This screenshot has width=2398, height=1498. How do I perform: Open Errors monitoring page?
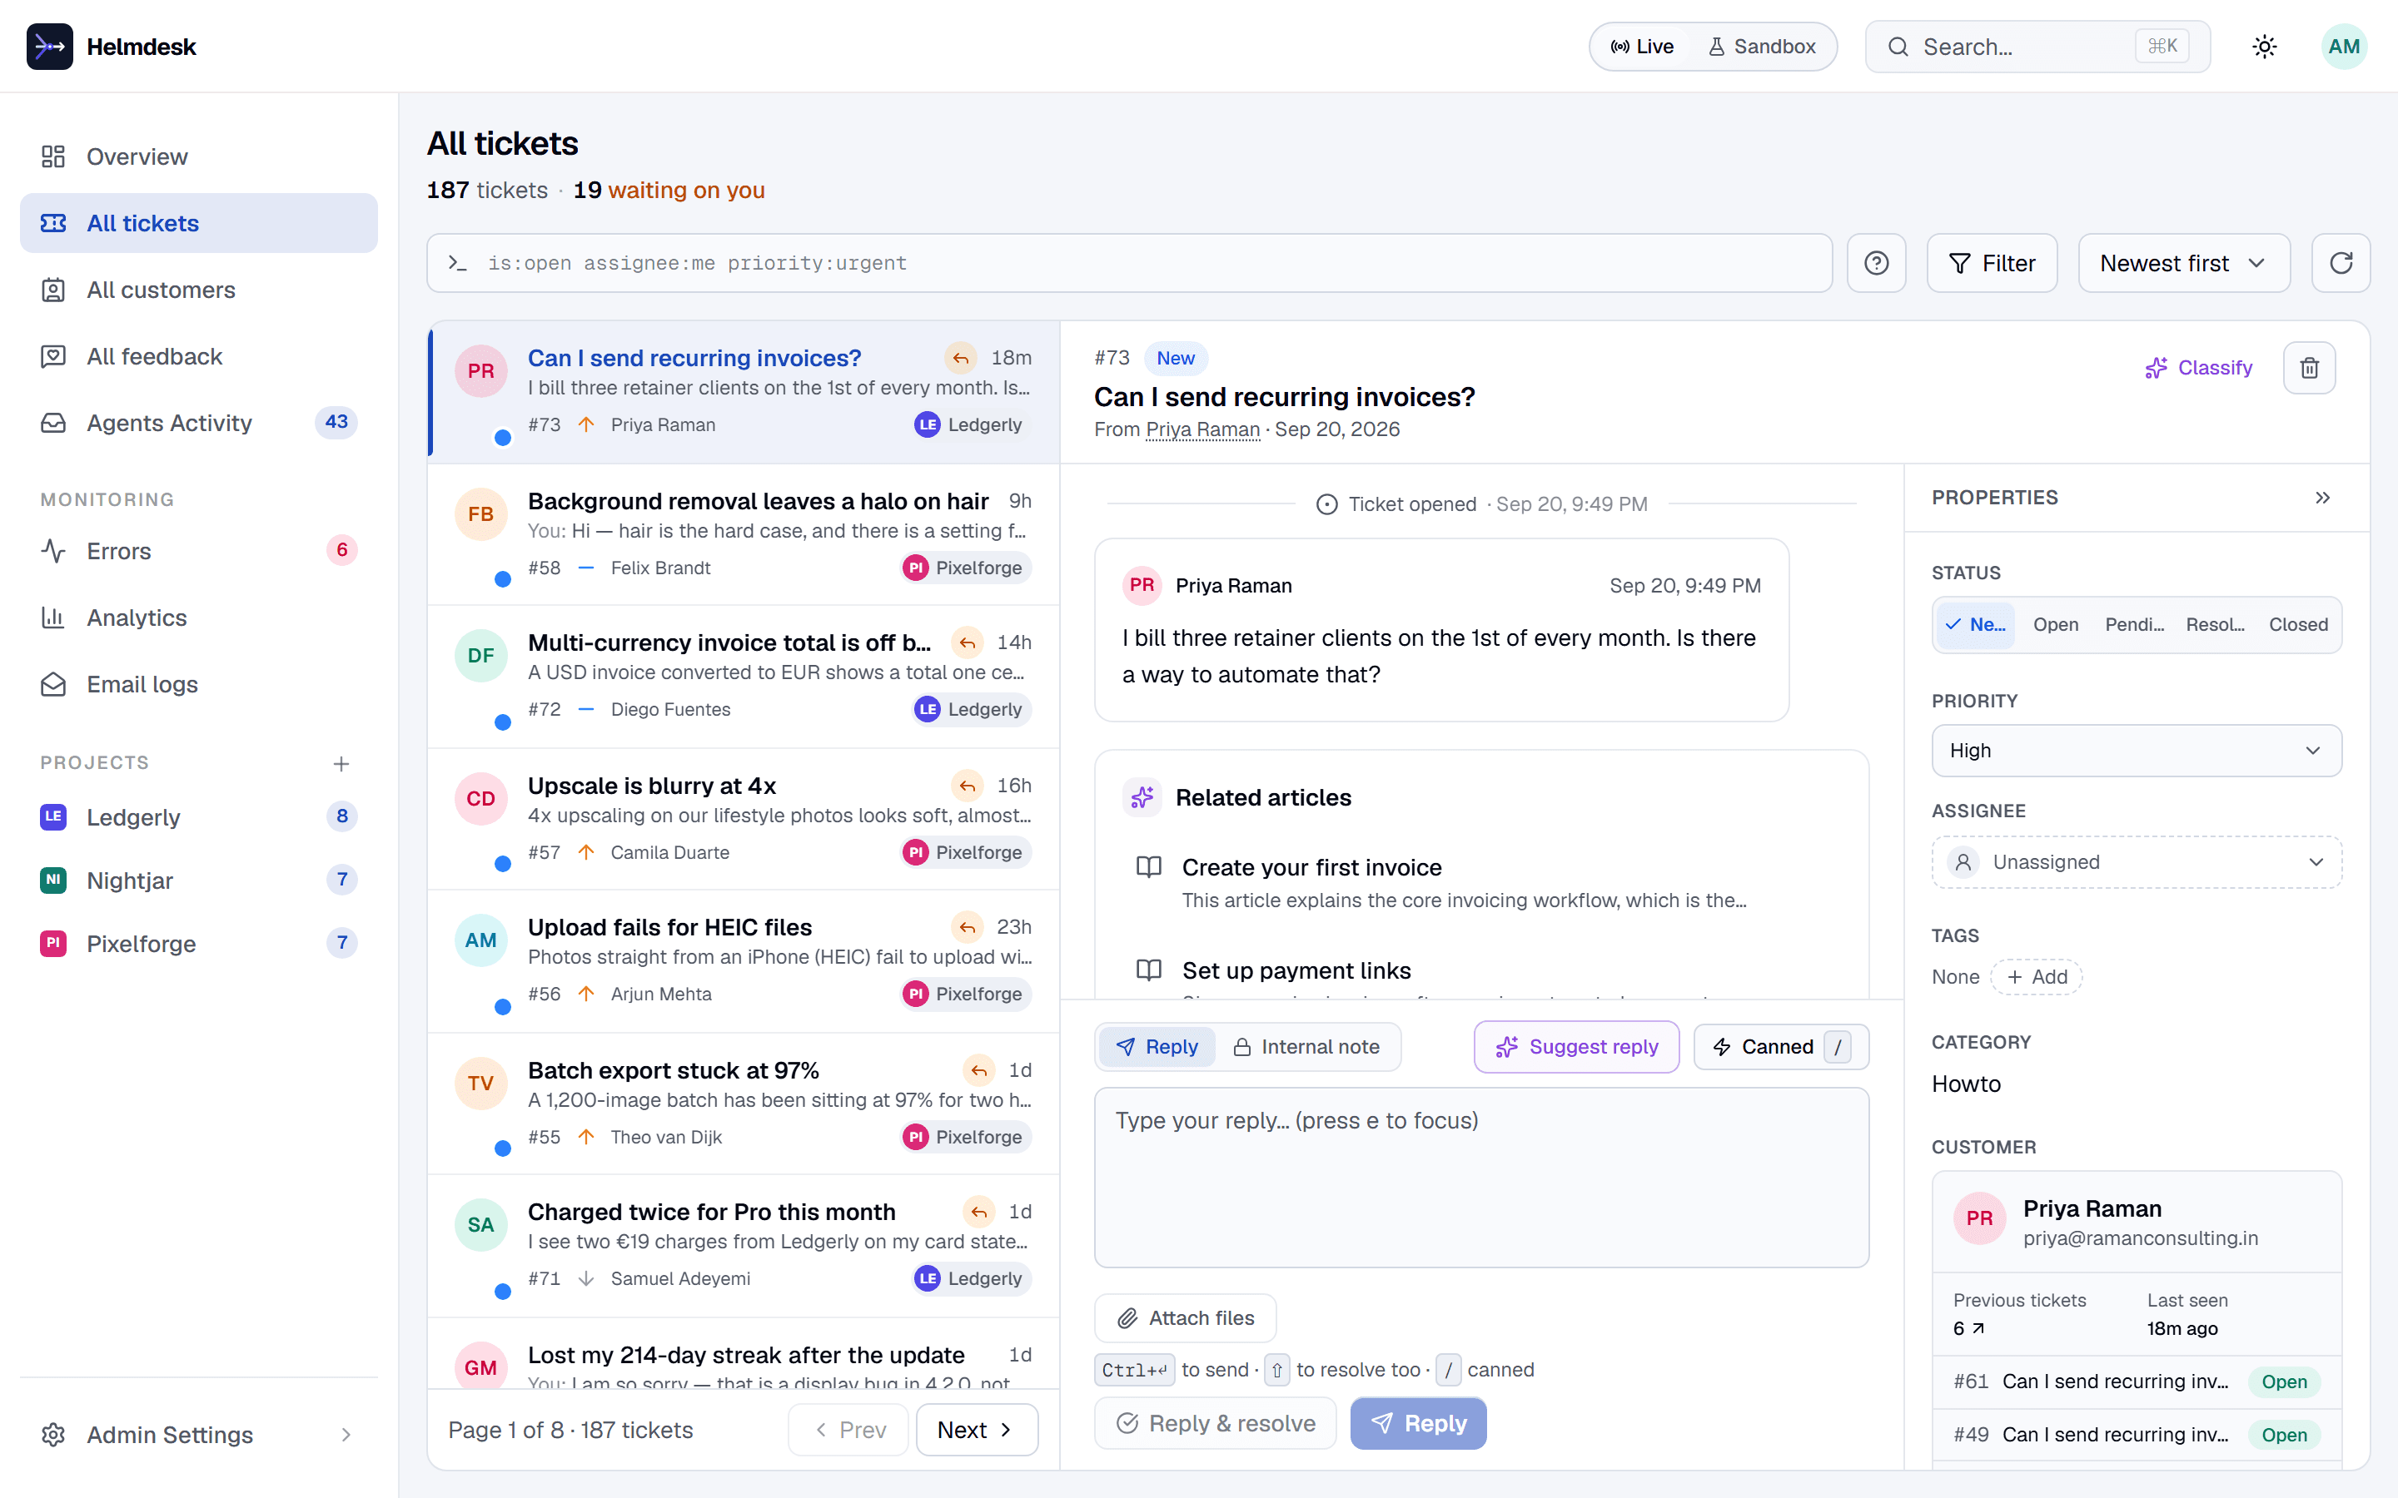pos(198,551)
